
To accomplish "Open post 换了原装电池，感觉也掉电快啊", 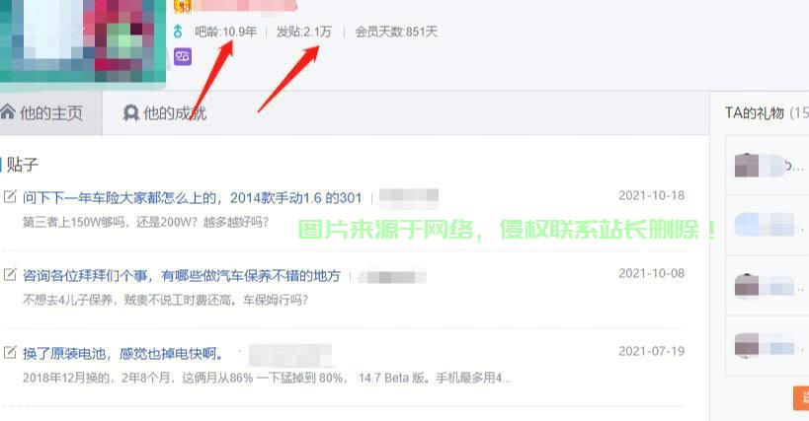I will point(122,354).
